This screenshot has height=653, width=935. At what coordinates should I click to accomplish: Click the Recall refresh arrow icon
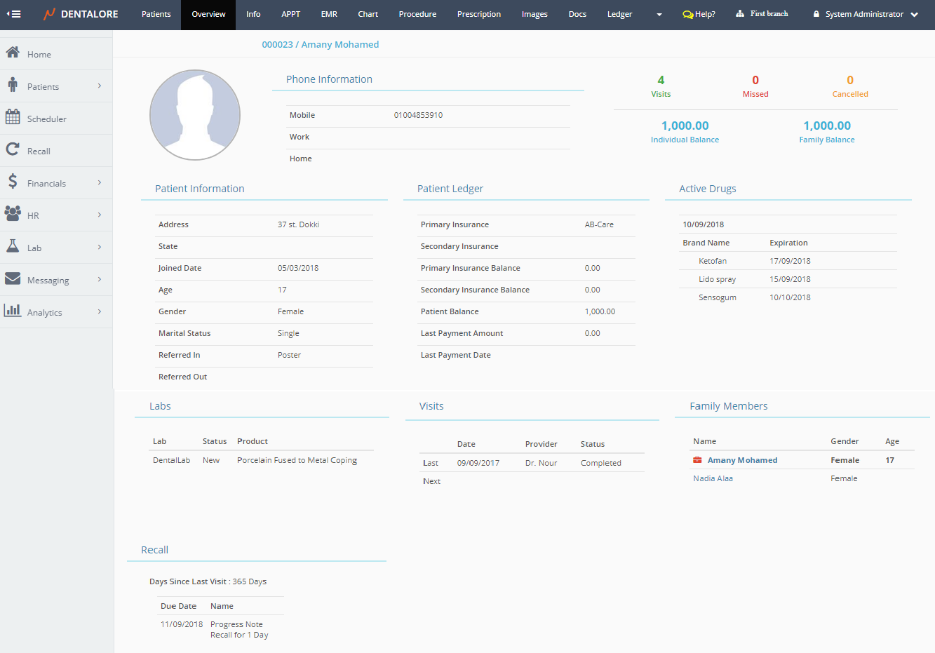coord(13,149)
